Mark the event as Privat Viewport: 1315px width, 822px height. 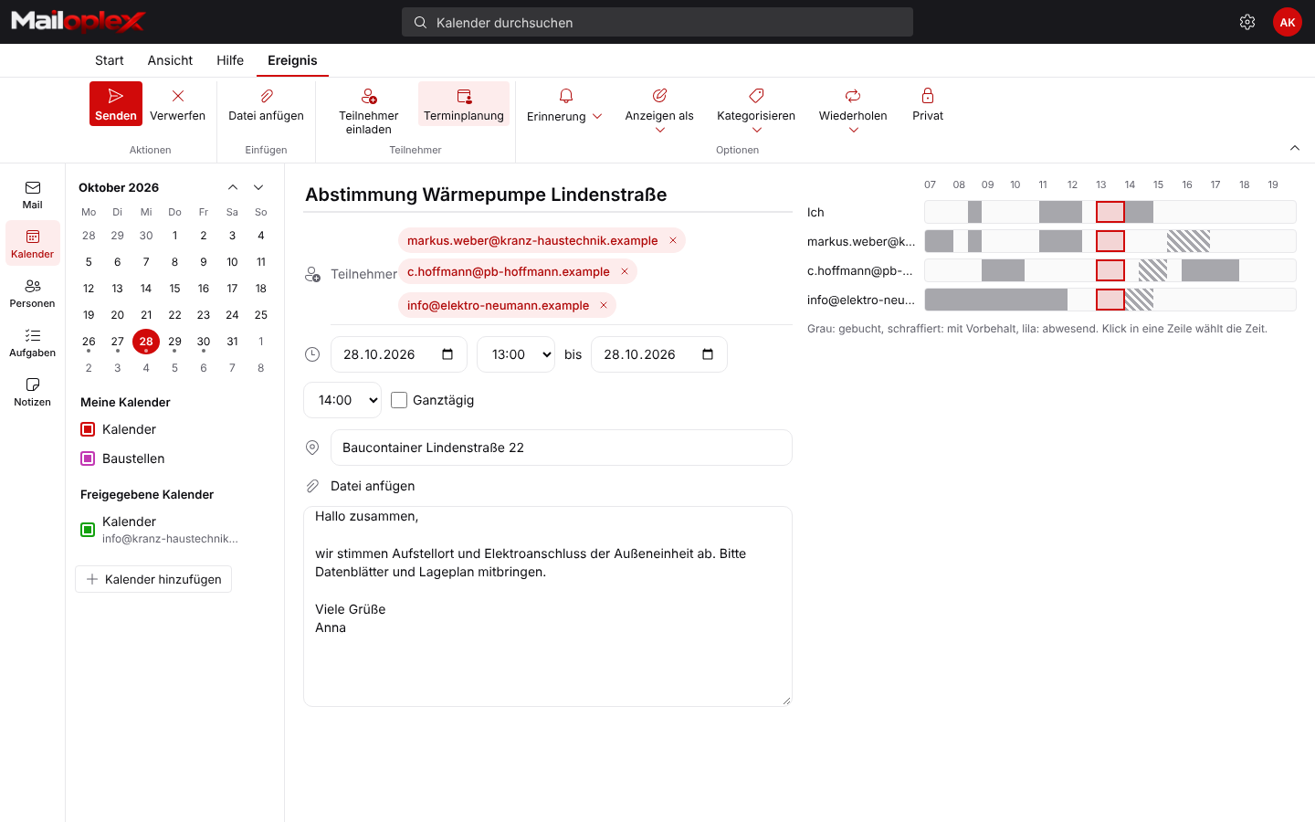tap(928, 104)
